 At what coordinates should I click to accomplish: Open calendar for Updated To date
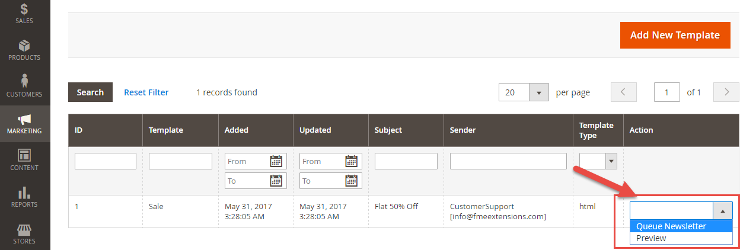(351, 181)
